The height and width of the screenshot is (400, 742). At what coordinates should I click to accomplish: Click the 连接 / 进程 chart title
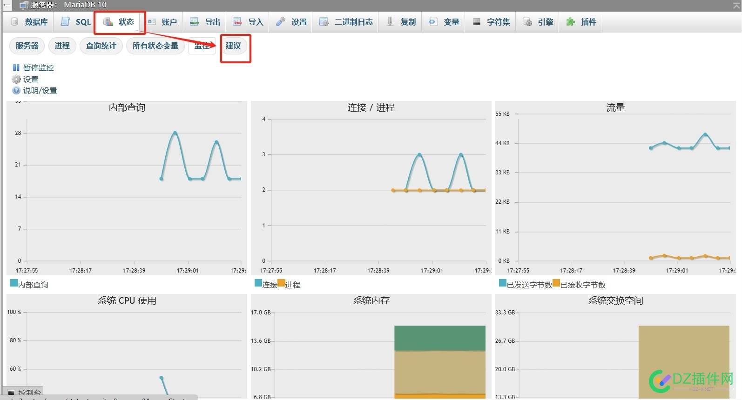[371, 107]
